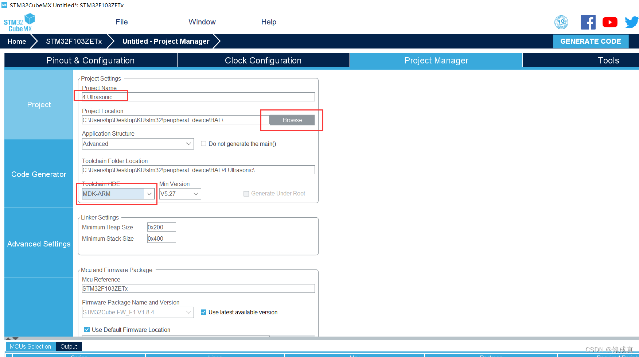Open the Tools tab

point(608,61)
